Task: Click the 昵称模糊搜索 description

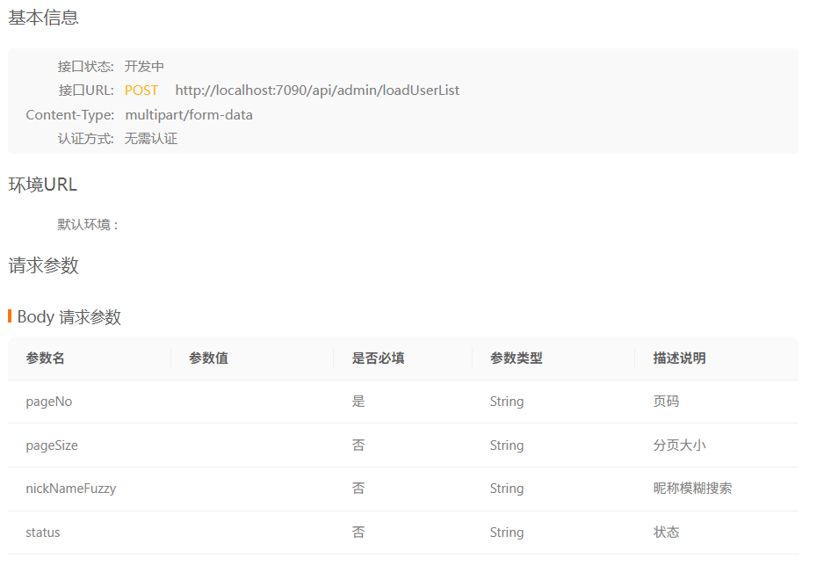Action: tap(692, 489)
